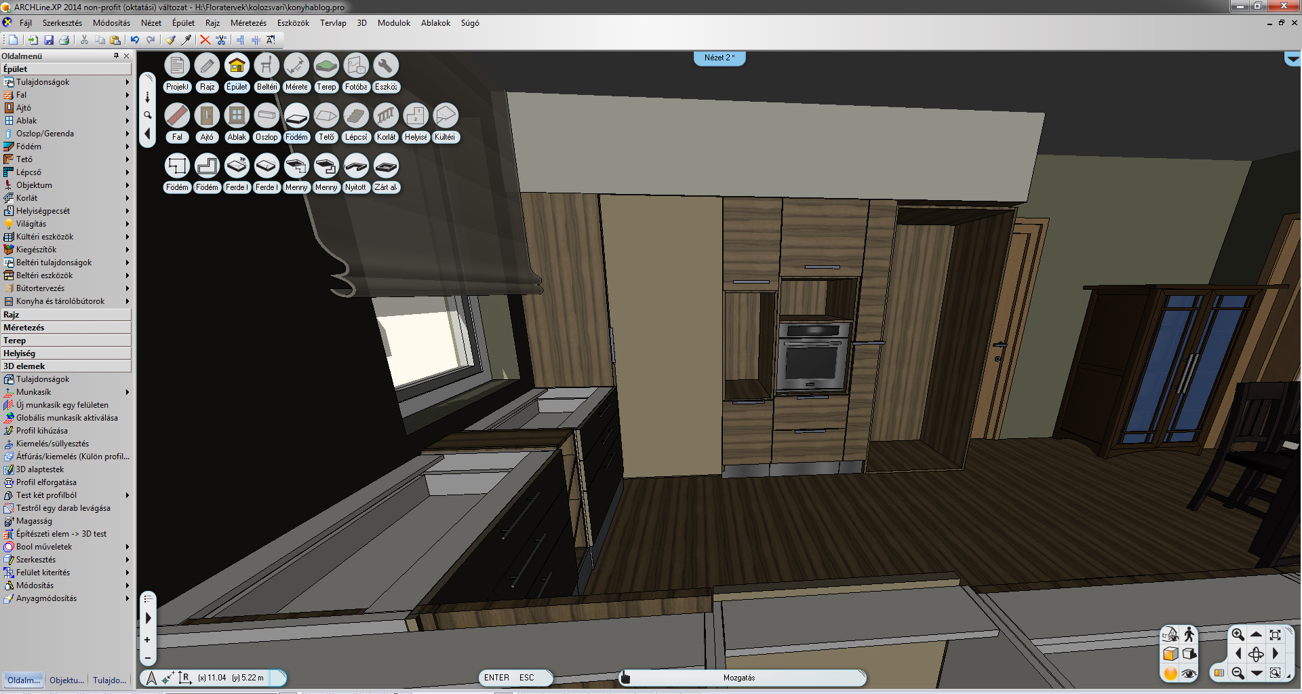Open the Épület building toolbox icon
The height and width of the screenshot is (694, 1302).
tap(237, 66)
